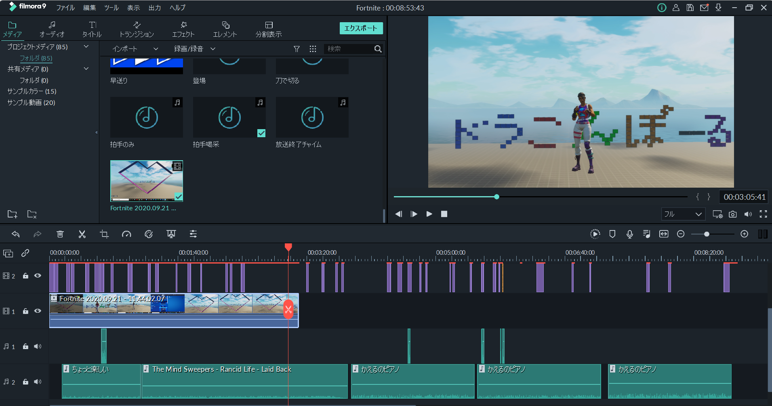Toggle timeline track size icon at right
This screenshot has width=772, height=406.
[763, 234]
